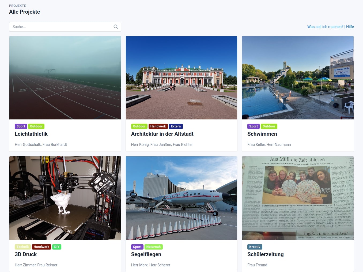Click the Schwimmen project heading

[x=262, y=134]
